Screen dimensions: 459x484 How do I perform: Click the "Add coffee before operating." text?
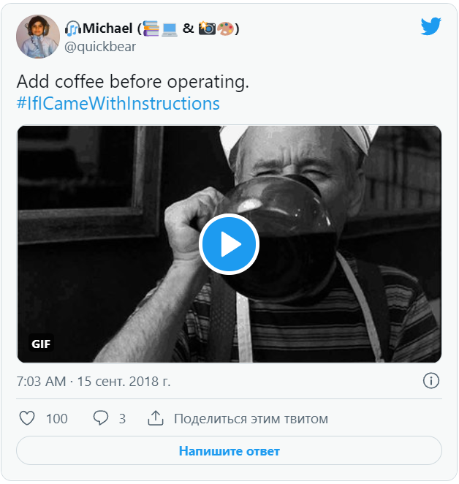132,82
